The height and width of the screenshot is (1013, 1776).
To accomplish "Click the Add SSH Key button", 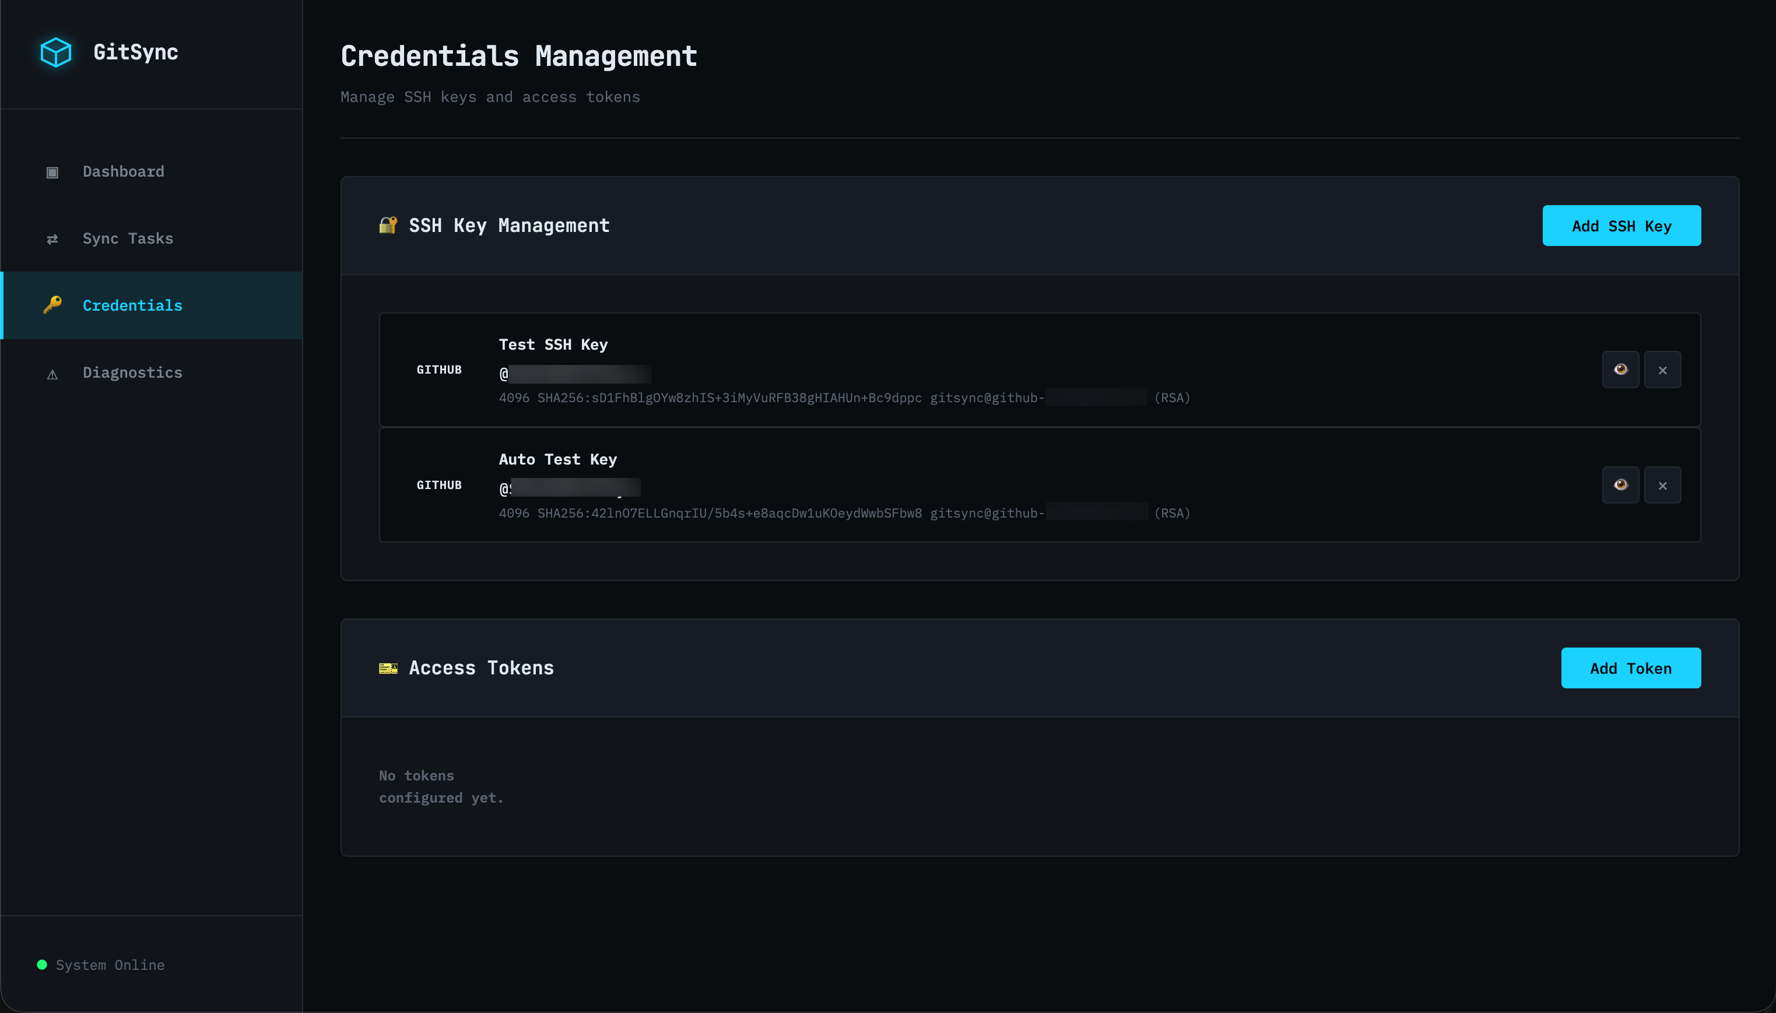I will 1621,226.
